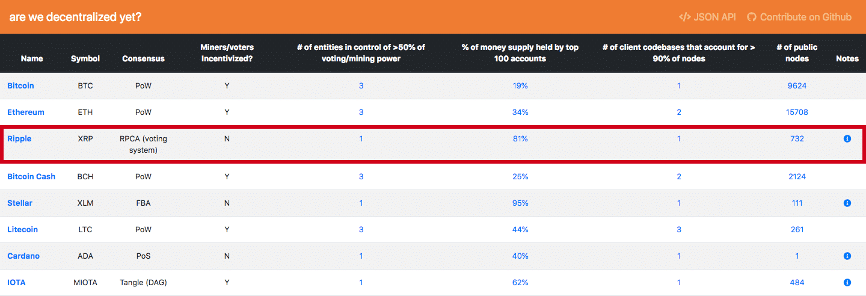Click Ethereum's client codebases value 2
The image size is (866, 296).
(679, 112)
